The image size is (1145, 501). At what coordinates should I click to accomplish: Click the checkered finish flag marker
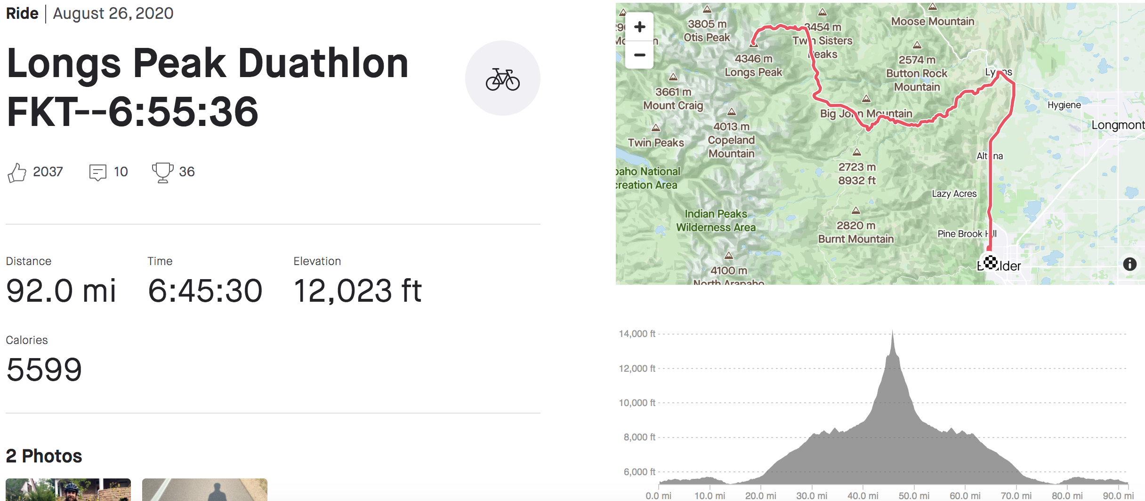pos(990,262)
